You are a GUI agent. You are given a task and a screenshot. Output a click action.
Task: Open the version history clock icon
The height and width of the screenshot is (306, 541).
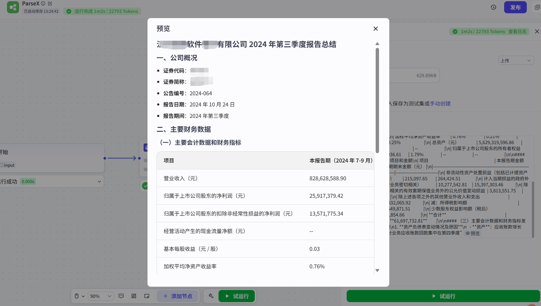tap(494, 7)
